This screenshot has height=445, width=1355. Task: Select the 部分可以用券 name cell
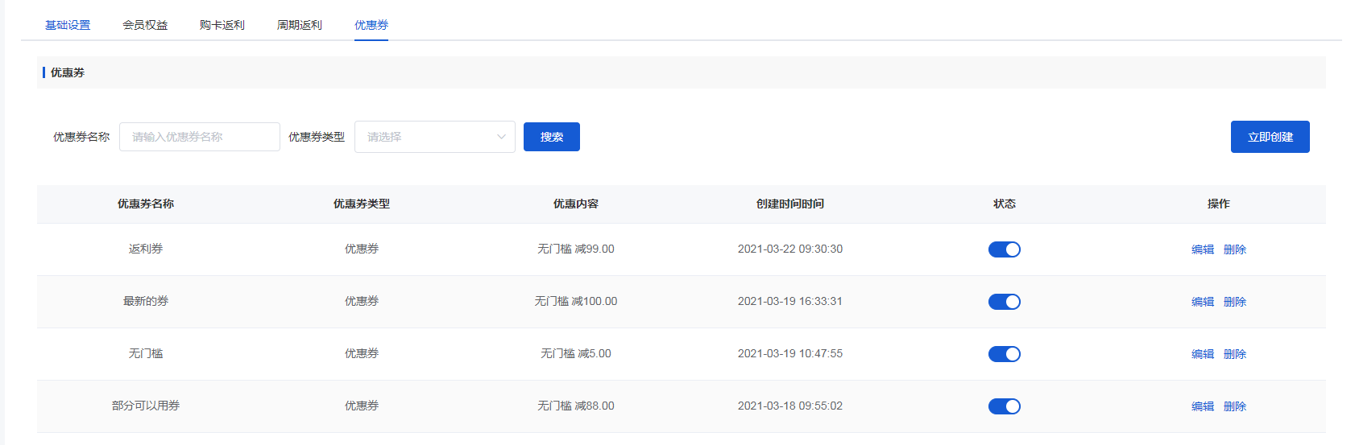click(x=146, y=406)
